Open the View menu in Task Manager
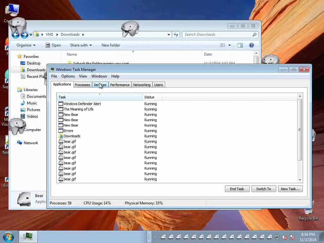The width and height of the screenshot is (324, 243). [83, 76]
